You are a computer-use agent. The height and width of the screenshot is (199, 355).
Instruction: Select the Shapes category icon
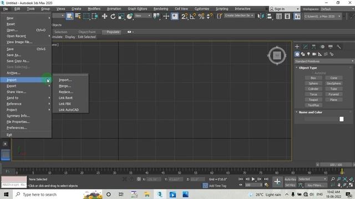(303, 54)
